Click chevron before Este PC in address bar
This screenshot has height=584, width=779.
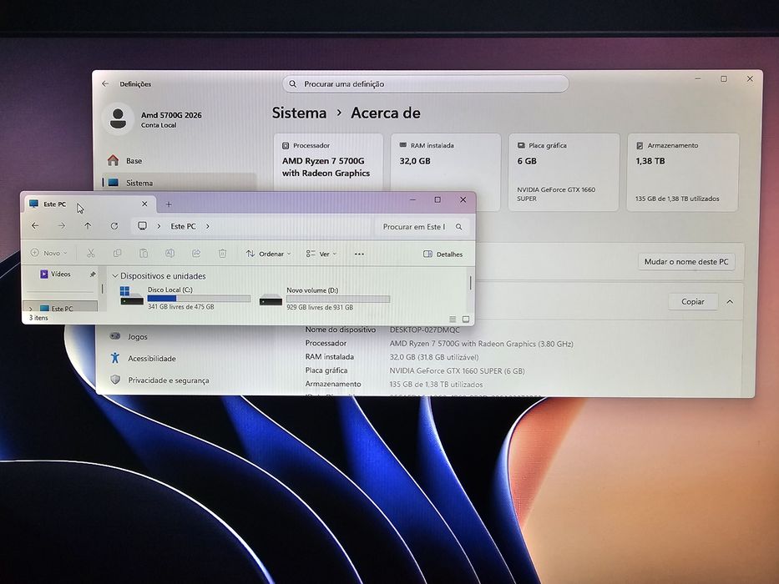click(159, 226)
